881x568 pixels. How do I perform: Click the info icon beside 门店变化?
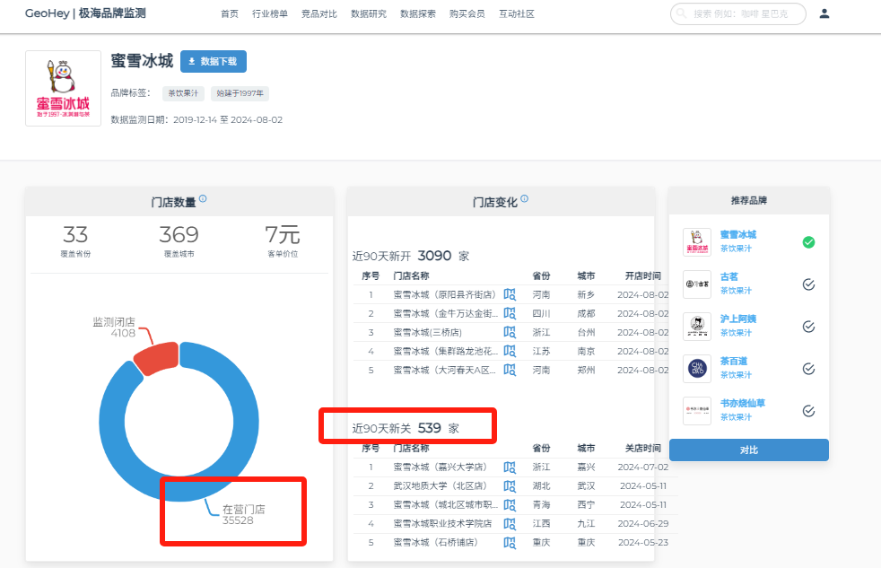tap(525, 199)
